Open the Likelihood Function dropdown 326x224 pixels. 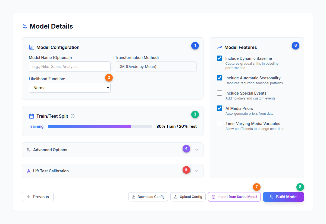coord(70,88)
